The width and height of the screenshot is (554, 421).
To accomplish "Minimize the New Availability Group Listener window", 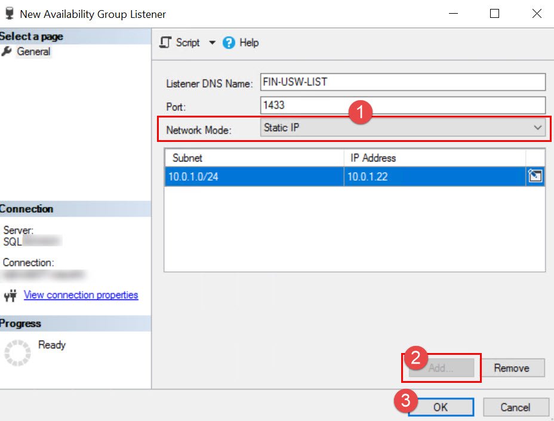I will [x=453, y=13].
